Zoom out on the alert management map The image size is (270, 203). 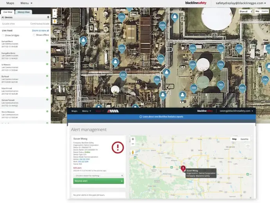[133, 144]
